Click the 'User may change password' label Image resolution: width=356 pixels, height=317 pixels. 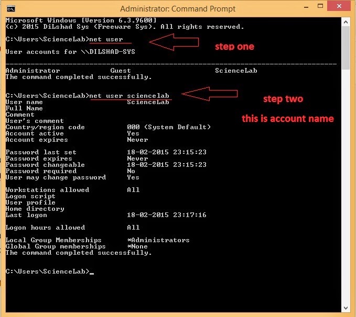pyautogui.click(x=56, y=177)
